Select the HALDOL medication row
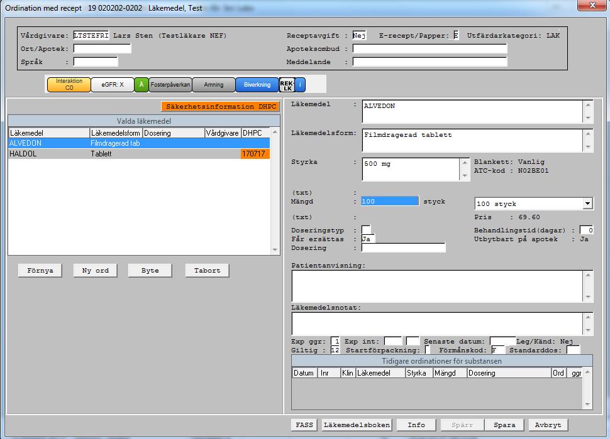The width and height of the screenshot is (610, 439). tap(139, 154)
